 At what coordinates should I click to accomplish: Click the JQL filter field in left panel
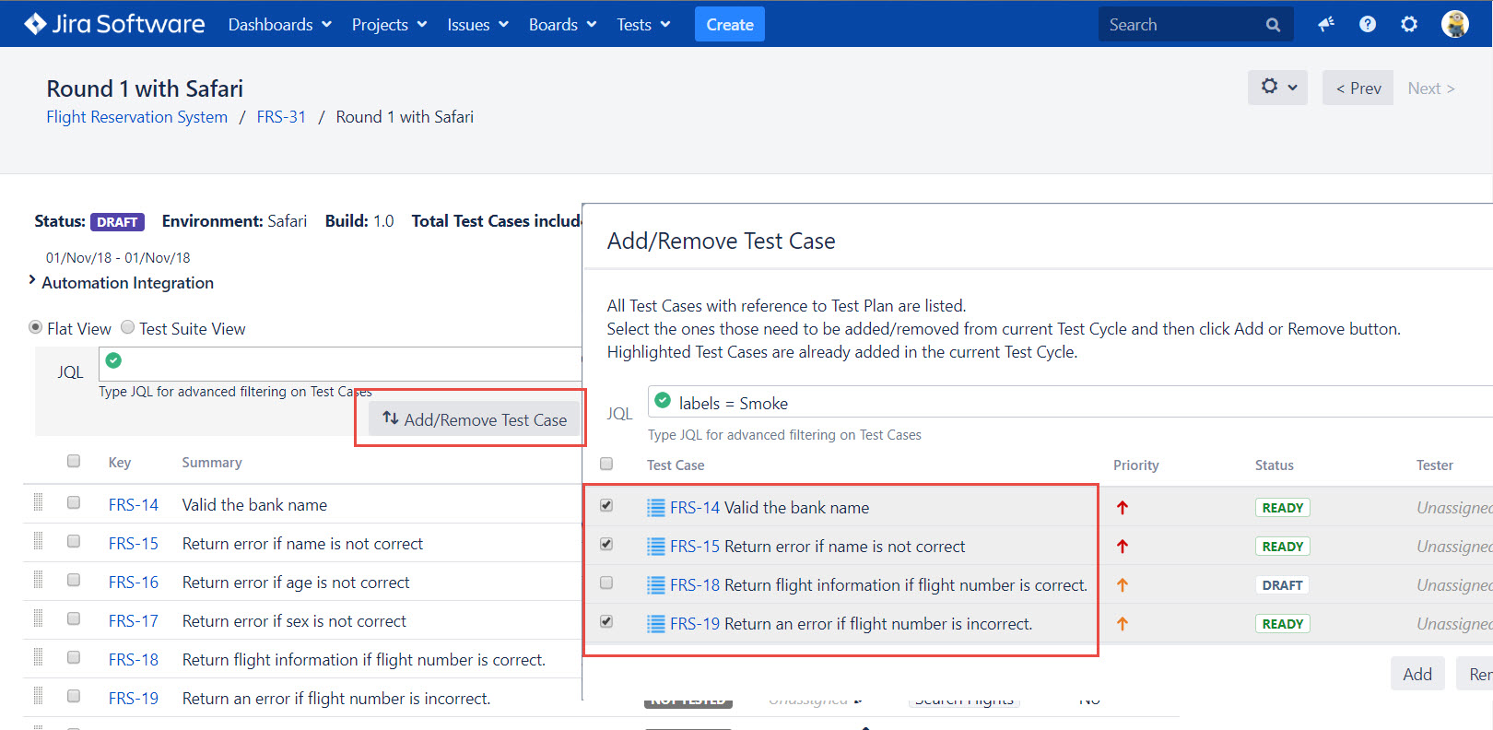click(x=341, y=364)
